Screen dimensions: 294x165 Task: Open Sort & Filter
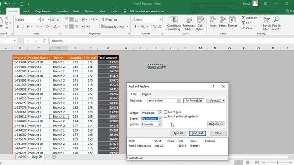pyautogui.click(x=266, y=23)
